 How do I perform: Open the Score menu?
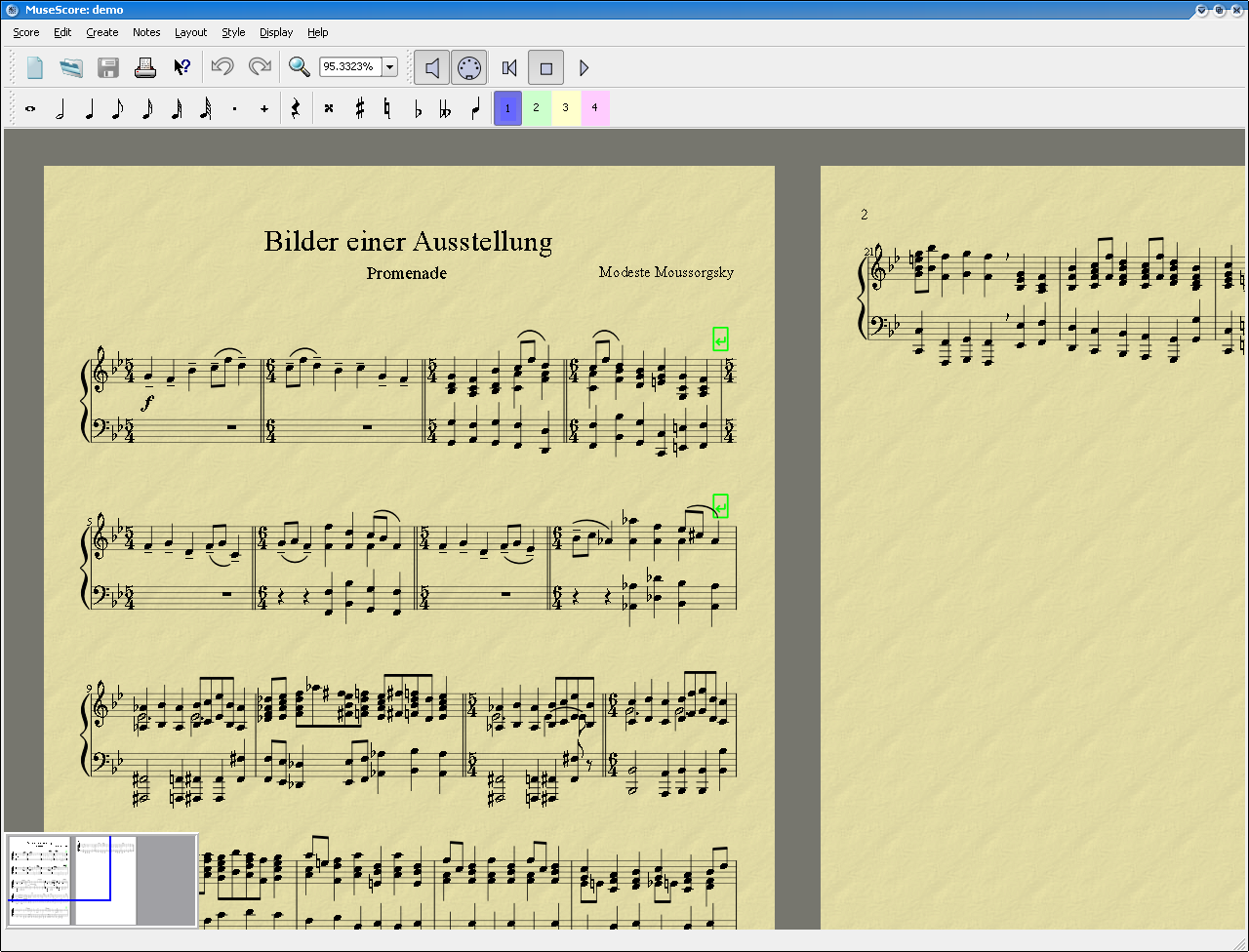(26, 32)
